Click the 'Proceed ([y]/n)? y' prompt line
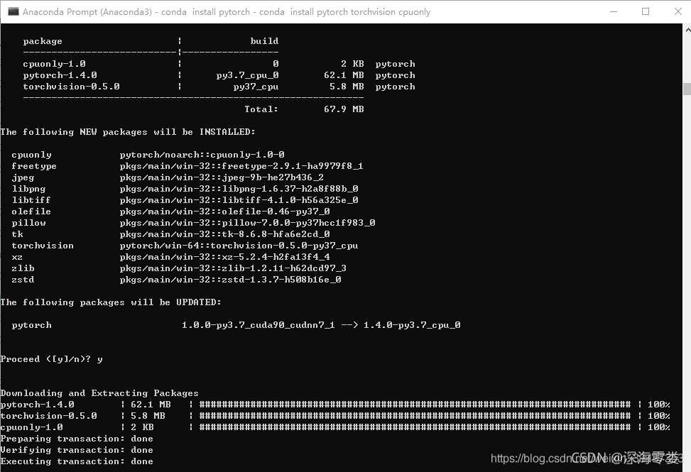The width and height of the screenshot is (691, 472). pyautogui.click(x=52, y=359)
